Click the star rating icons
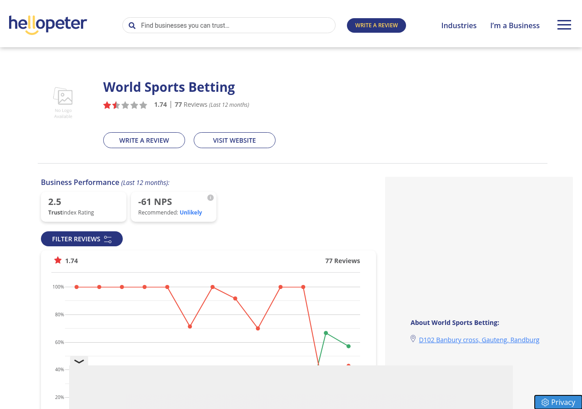582x409 pixels. point(125,105)
